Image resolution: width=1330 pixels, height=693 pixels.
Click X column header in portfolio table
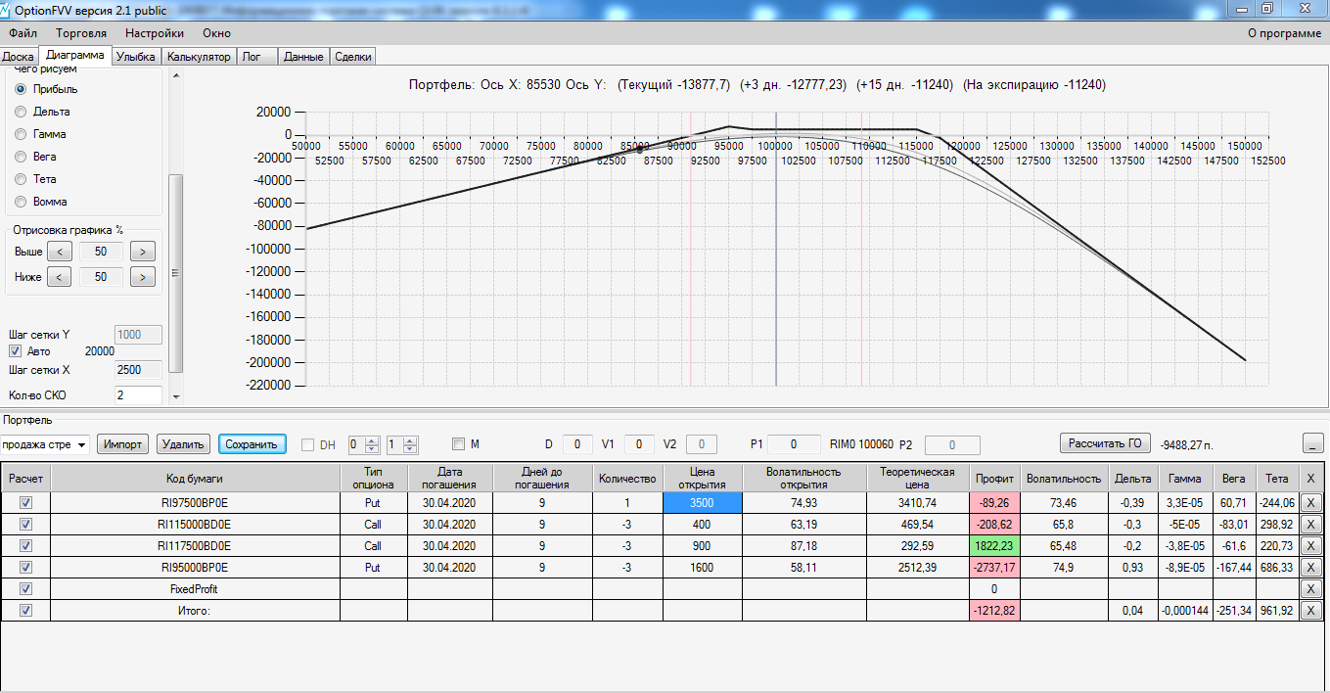click(x=1311, y=478)
